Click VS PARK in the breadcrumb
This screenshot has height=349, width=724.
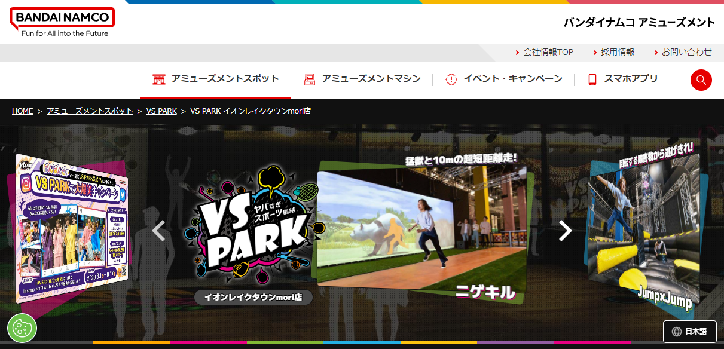point(161,111)
